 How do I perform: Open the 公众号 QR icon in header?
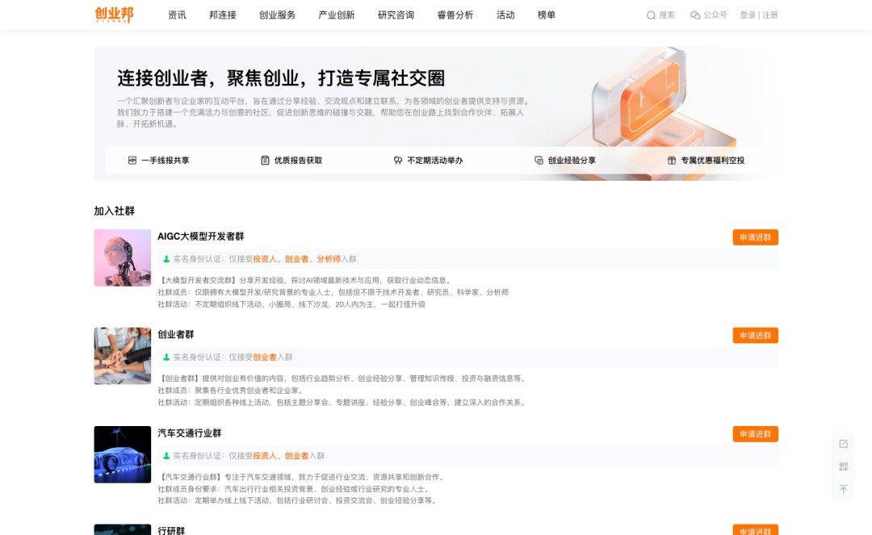point(695,15)
